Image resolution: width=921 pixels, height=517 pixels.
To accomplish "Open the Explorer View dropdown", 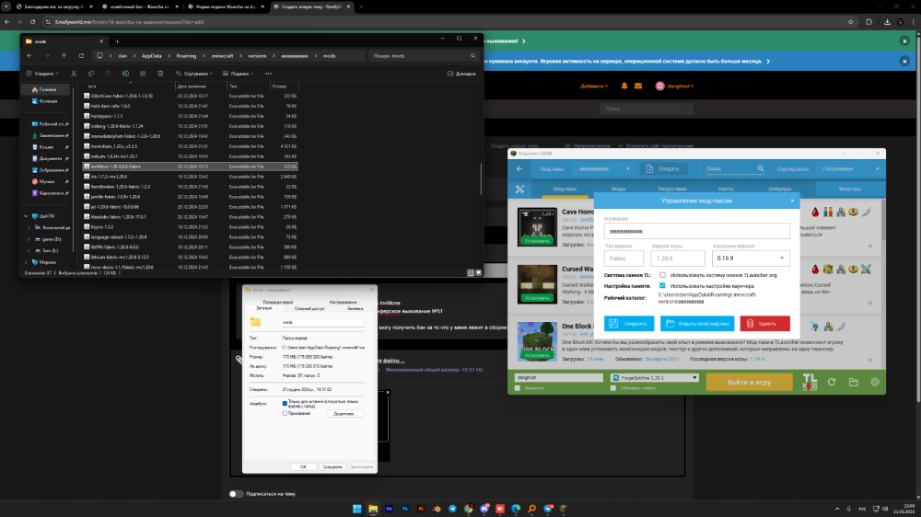I will tap(239, 74).
